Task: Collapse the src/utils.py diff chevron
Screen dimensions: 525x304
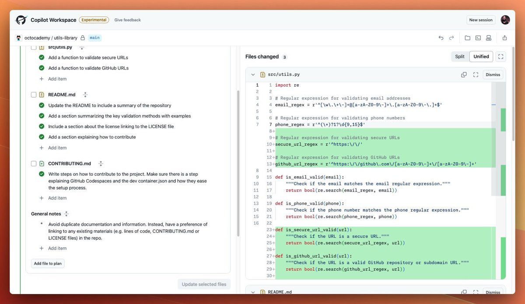Action: (x=253, y=74)
